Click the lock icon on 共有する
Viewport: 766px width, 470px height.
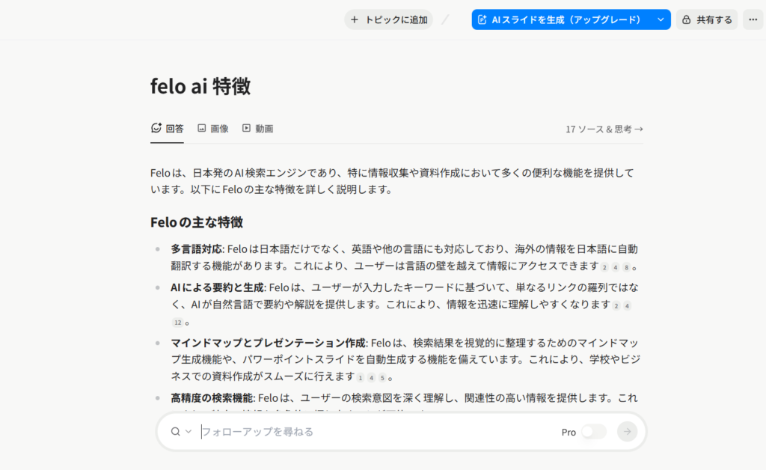(686, 20)
